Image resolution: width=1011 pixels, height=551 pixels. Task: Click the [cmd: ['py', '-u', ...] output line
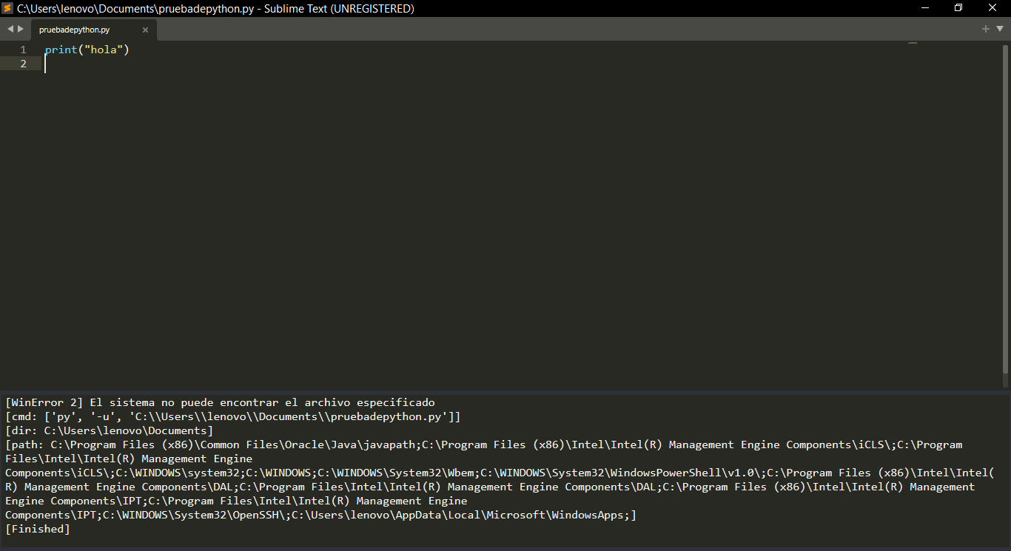(232, 416)
